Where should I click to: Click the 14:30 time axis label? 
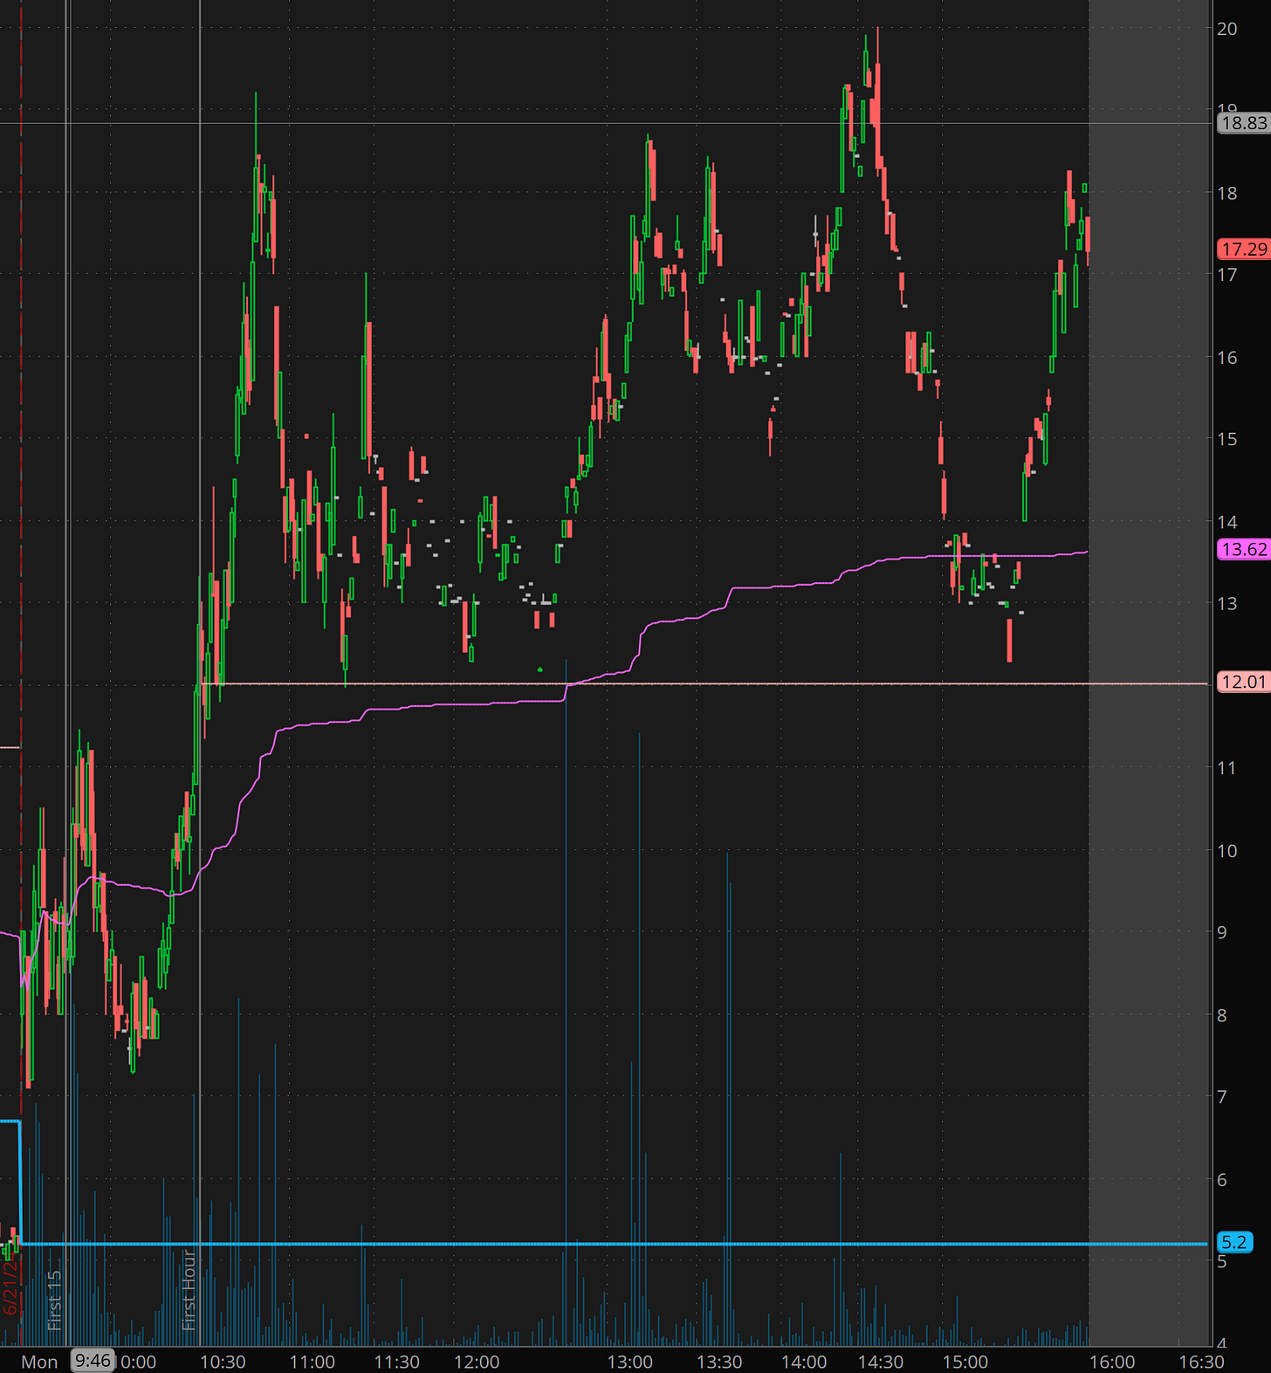(881, 1362)
